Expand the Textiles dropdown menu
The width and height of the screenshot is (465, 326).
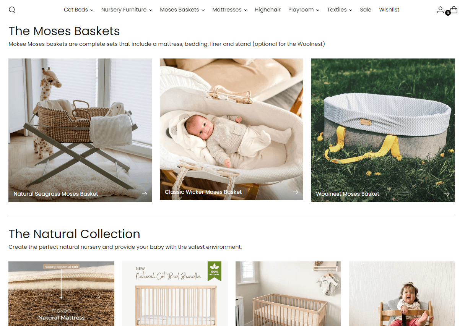click(x=340, y=10)
